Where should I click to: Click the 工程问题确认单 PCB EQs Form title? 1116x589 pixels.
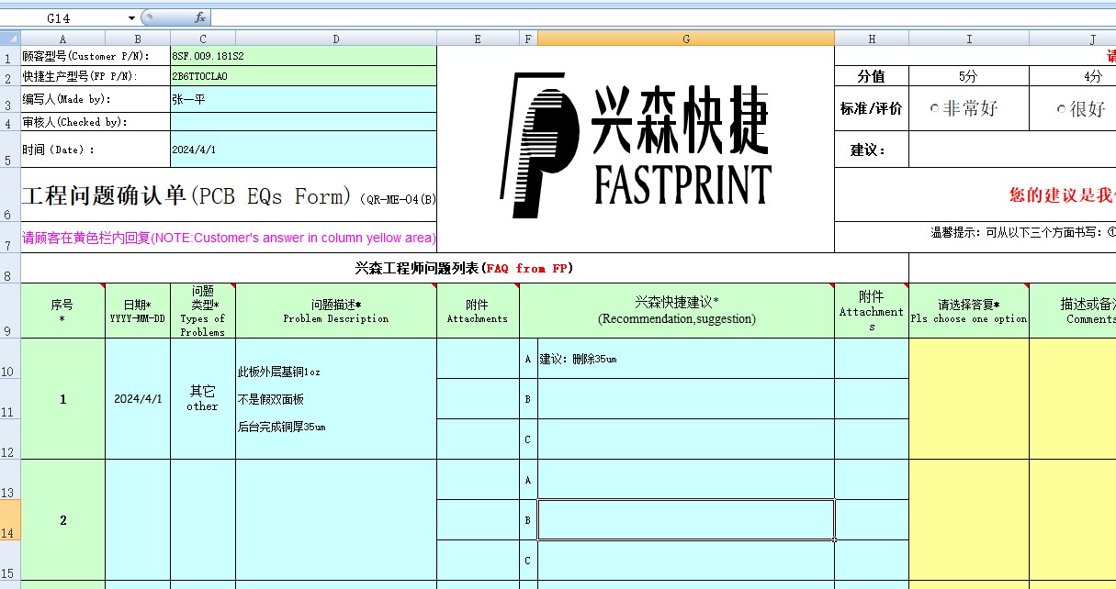tap(229, 194)
